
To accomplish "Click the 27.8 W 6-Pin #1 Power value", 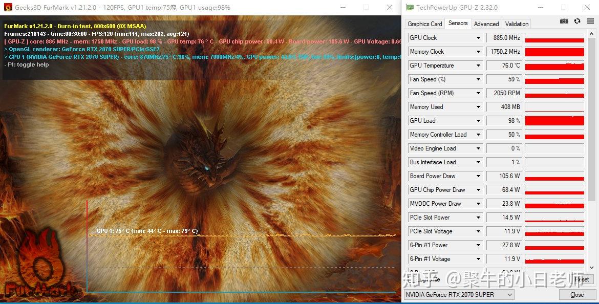I will [504, 245].
